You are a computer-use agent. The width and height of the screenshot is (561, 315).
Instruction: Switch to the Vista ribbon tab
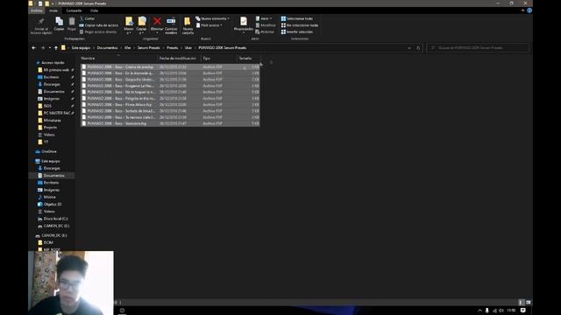(94, 10)
